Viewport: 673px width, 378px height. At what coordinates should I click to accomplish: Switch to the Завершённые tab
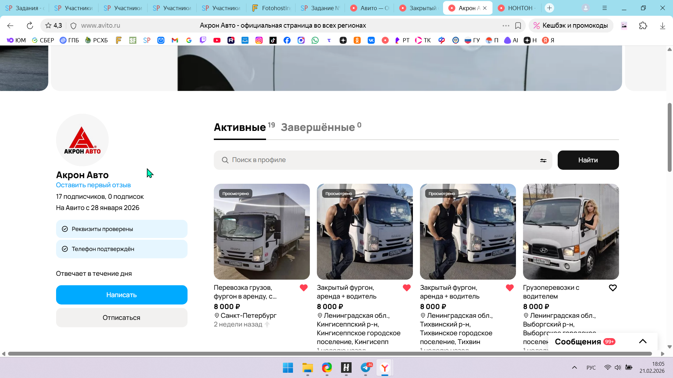point(318,127)
